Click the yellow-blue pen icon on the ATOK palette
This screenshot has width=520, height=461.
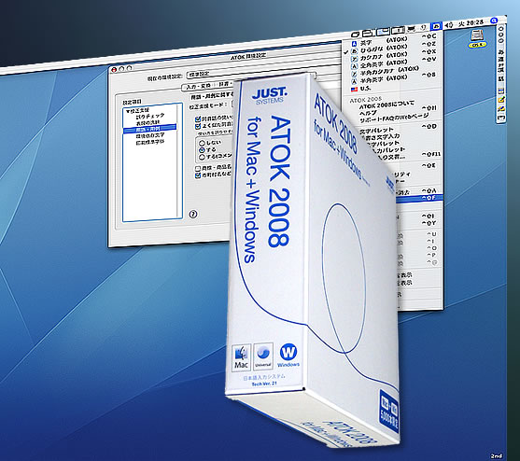501,108
